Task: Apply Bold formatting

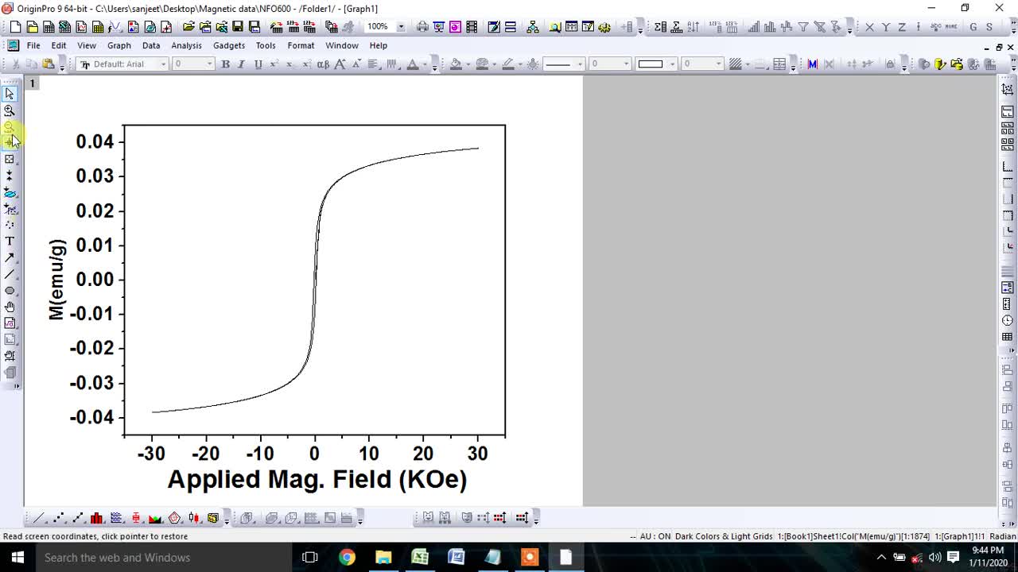Action: (226, 64)
